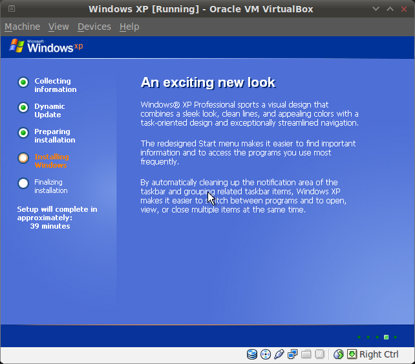This screenshot has width=415, height=364.
Task: Click the 'Finalizing installation' step text
Action: (x=51, y=186)
